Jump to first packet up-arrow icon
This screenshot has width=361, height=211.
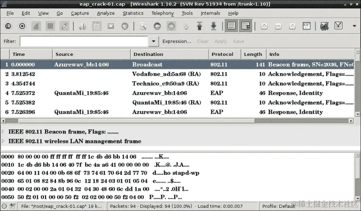click(x=199, y=26)
